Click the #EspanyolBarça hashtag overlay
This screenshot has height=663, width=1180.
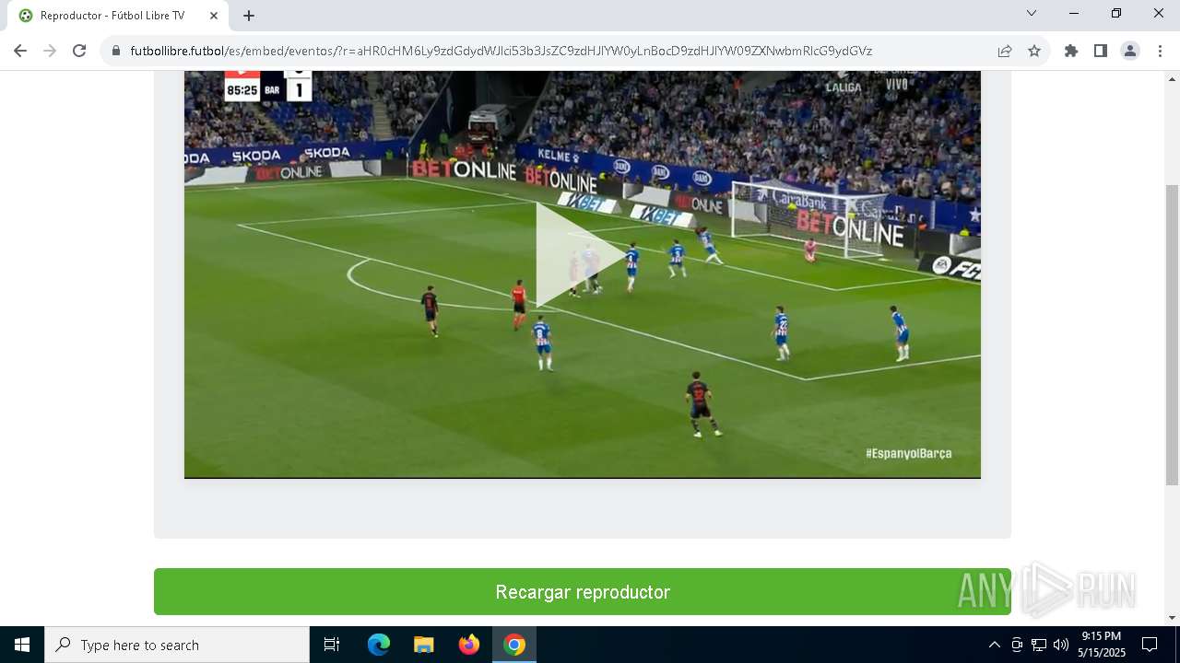(908, 453)
